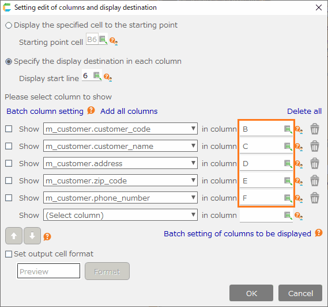This screenshot has width=328, height=307.
Task: Click cell picker icon beside Display start line
Action: [97, 75]
